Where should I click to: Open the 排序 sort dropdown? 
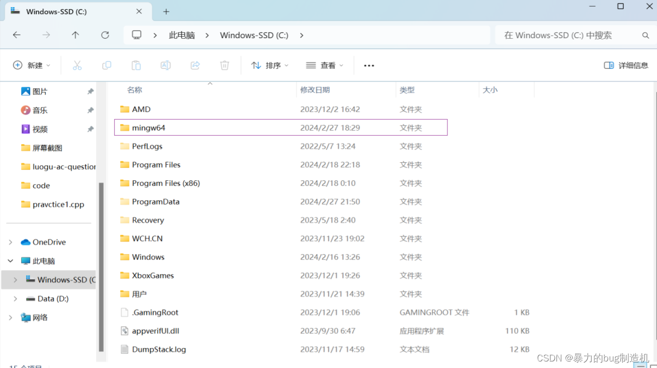click(270, 65)
